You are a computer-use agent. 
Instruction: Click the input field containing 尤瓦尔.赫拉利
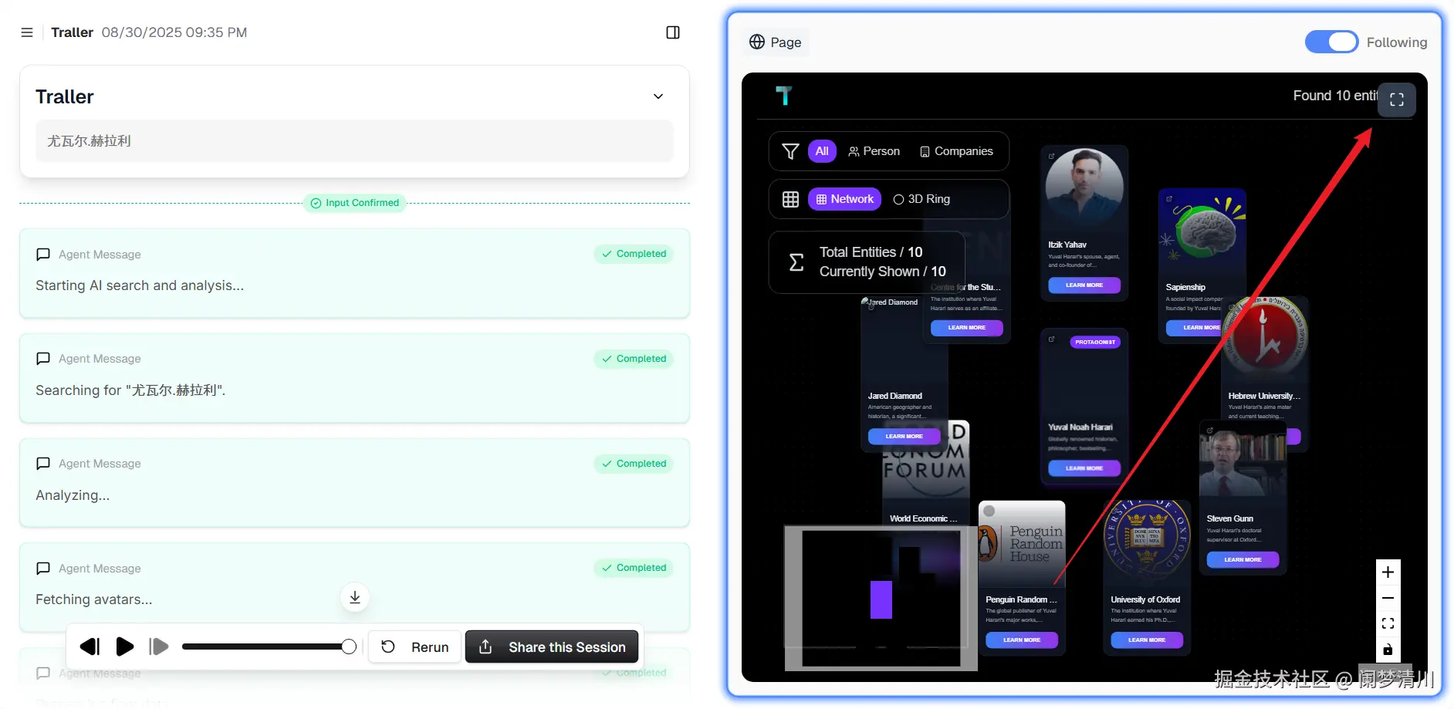pyautogui.click(x=354, y=141)
